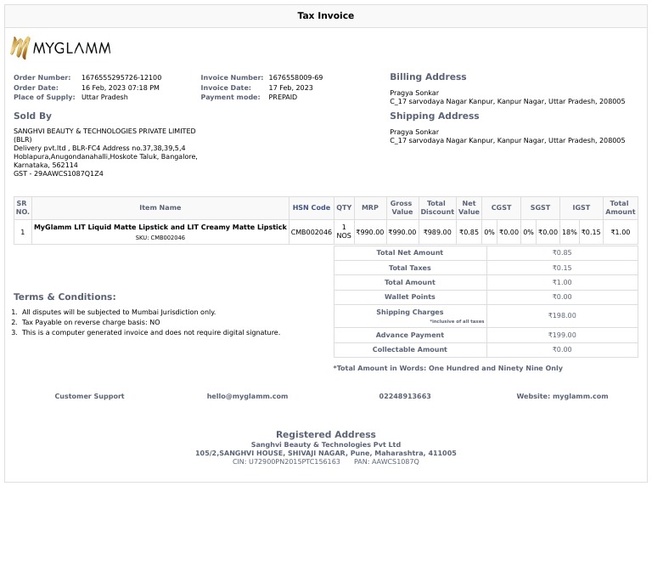The width and height of the screenshot is (652, 571).
Task: Click Advance Payment value ₹199.00
Action: click(x=562, y=335)
